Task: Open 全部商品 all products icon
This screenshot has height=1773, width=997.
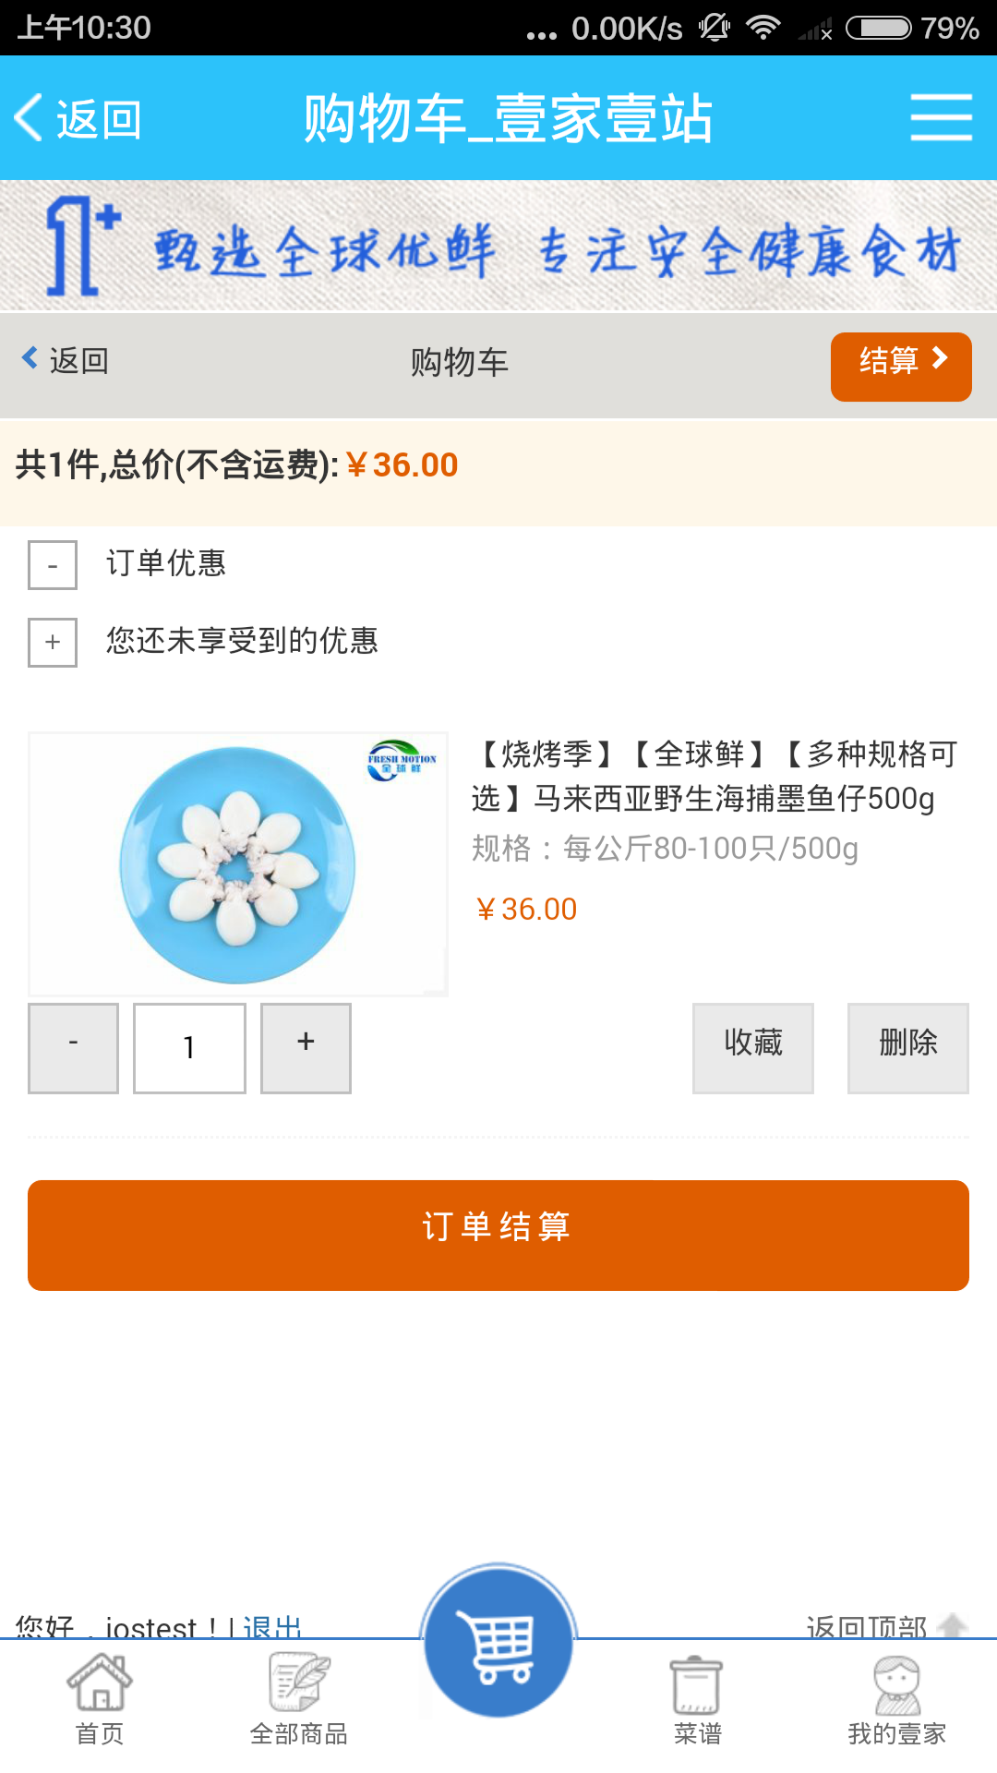Action: pos(299,1699)
